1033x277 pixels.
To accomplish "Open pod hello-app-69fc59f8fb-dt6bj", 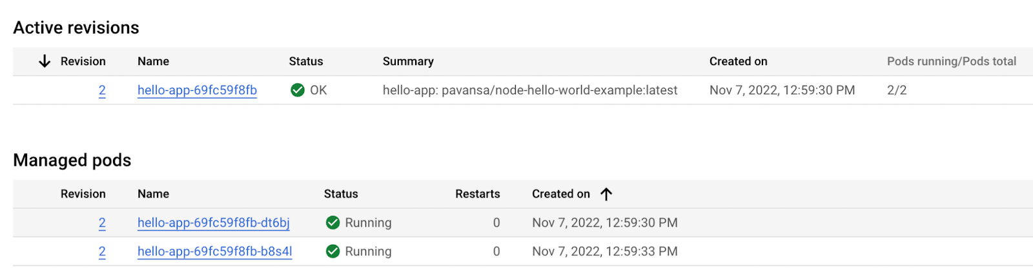I will pos(213,223).
